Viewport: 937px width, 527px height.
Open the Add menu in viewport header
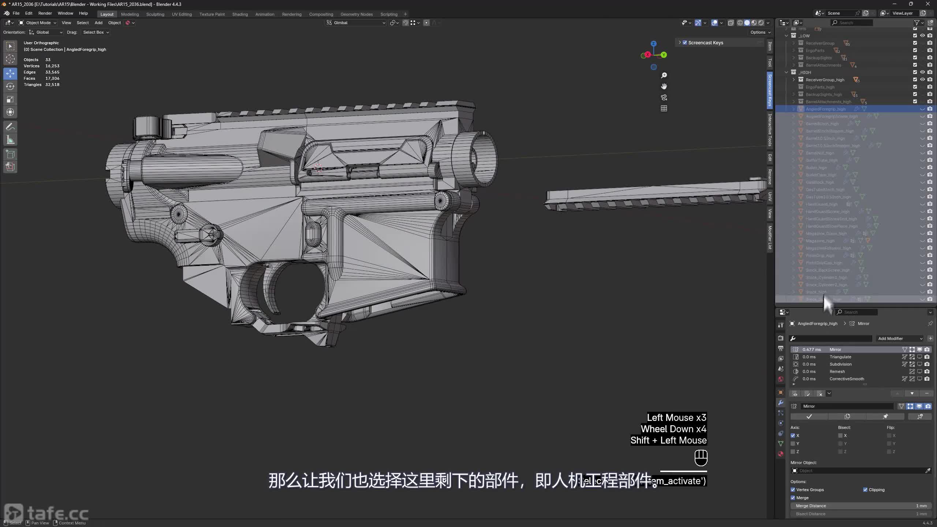pos(98,23)
